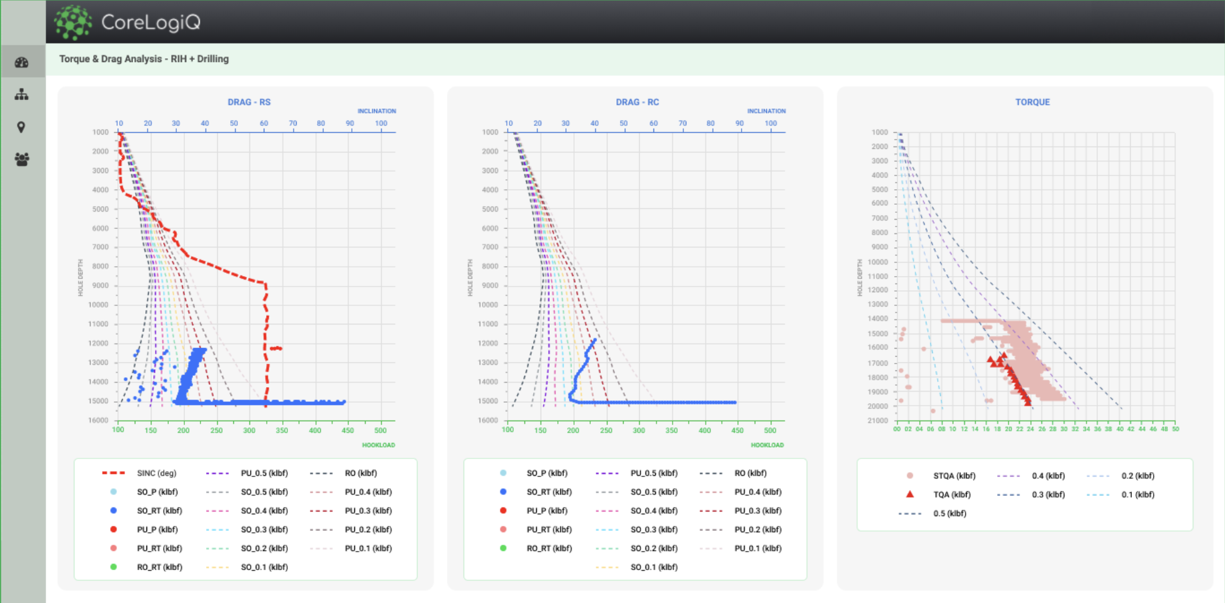
Task: Click the pink STQA legend dot
Action: (x=910, y=476)
